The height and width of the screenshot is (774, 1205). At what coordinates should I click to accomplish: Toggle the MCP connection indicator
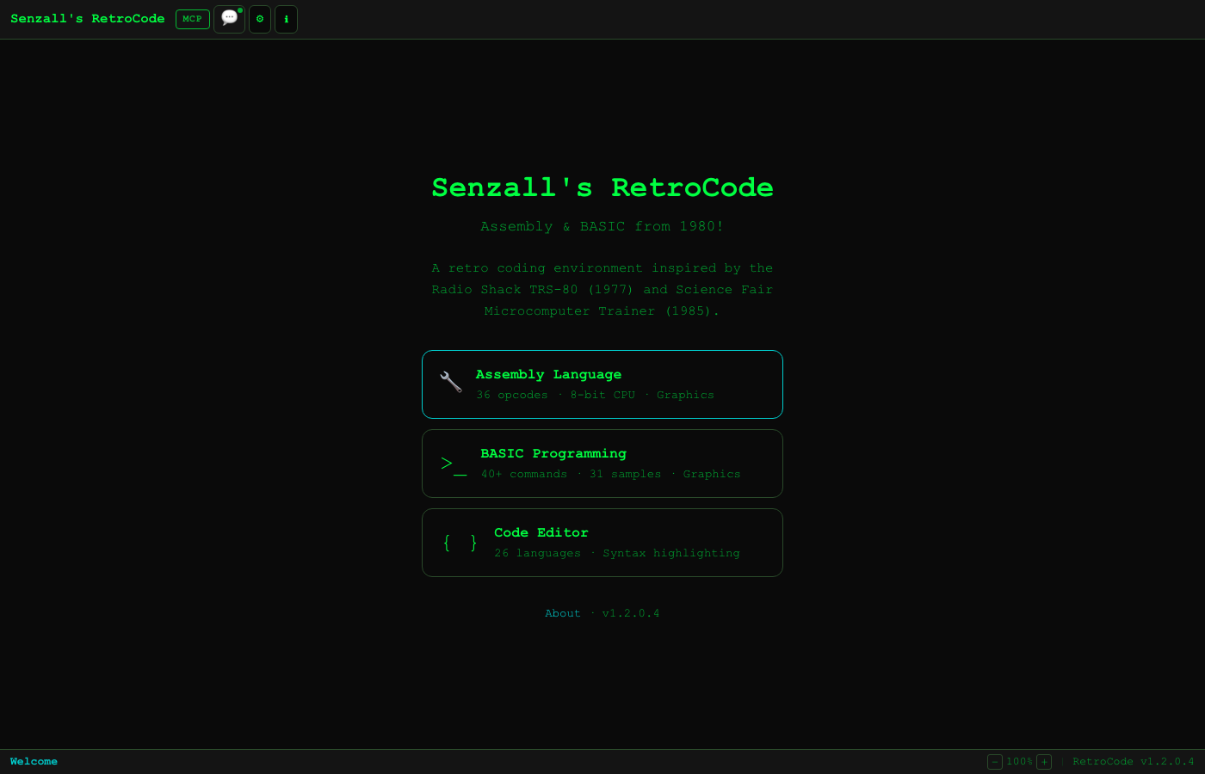(x=192, y=19)
